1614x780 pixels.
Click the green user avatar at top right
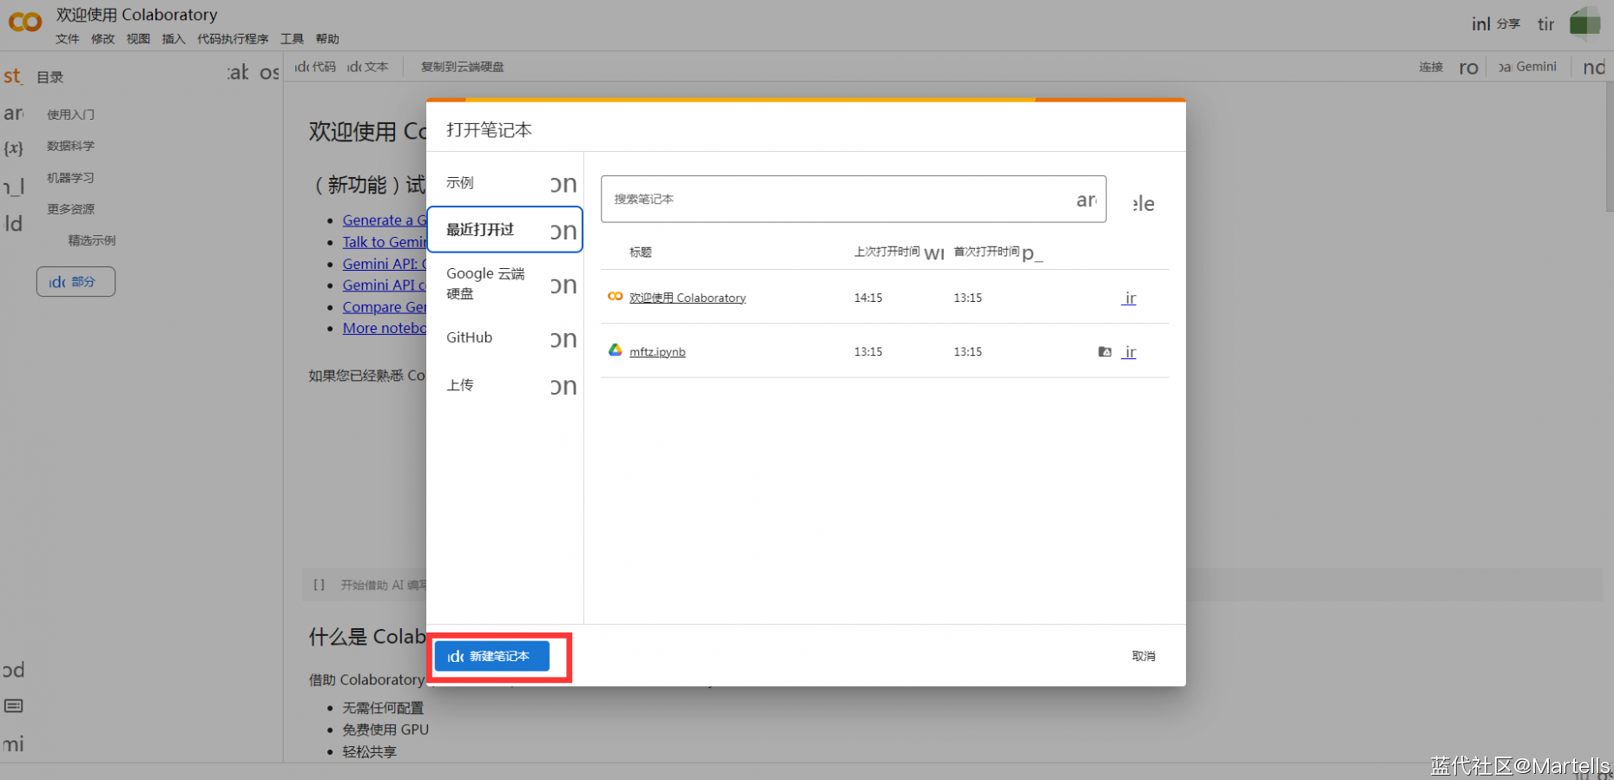click(1584, 23)
